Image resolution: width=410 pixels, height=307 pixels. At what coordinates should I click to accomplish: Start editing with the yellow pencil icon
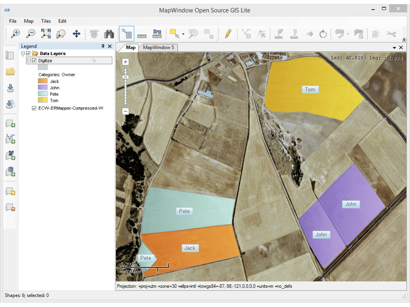click(228, 34)
